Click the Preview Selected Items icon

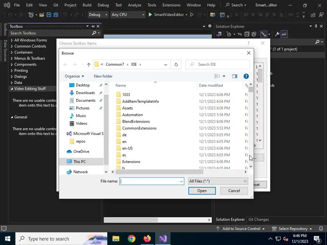pos(284,34)
